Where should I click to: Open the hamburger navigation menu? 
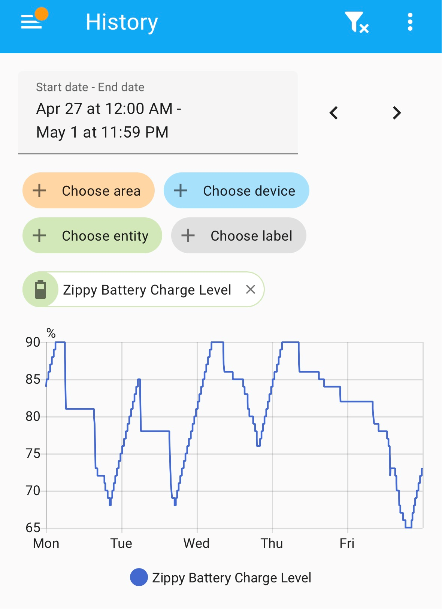(x=31, y=22)
